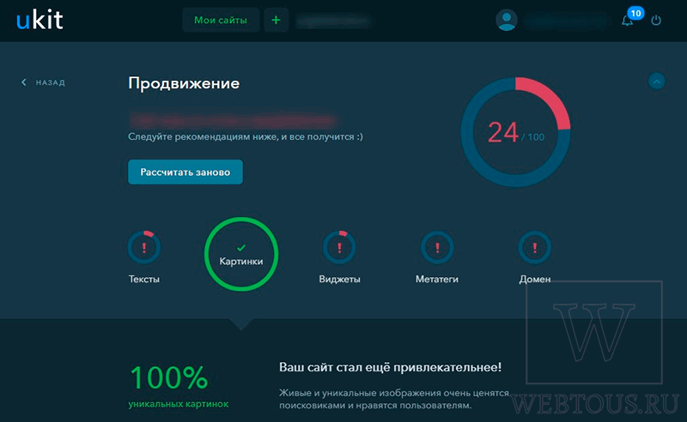Select the Виджеты category icon
This screenshot has width=687, height=422.
pyautogui.click(x=339, y=247)
